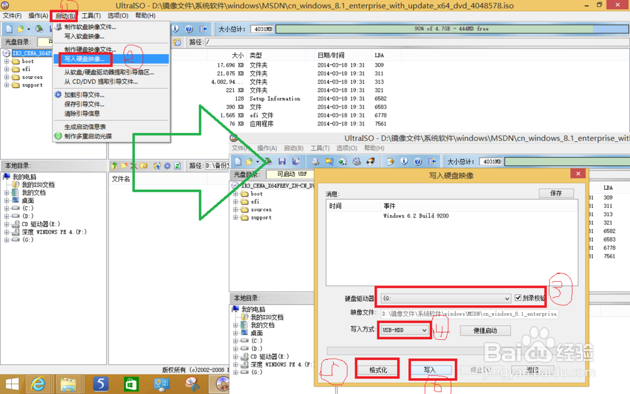The image size is (630, 394).
Task: Click Make CD image icon behind 写入硬盘映像 dialog
Action: pyautogui.click(x=316, y=161)
